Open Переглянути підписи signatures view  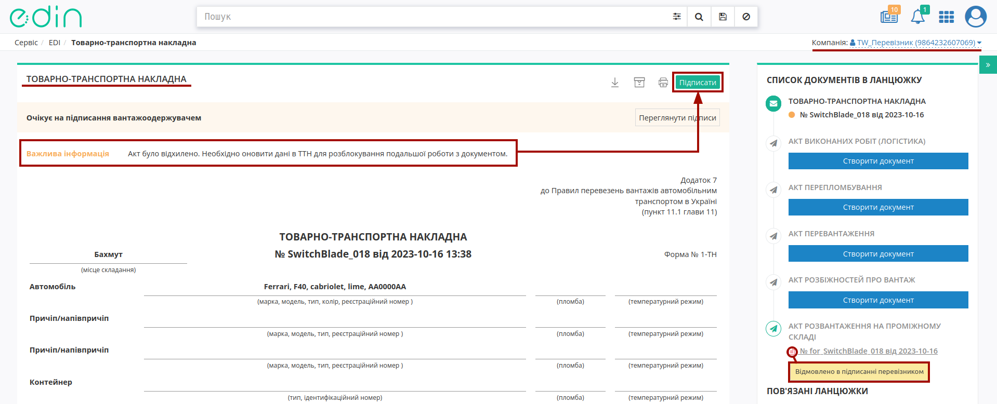click(x=677, y=118)
